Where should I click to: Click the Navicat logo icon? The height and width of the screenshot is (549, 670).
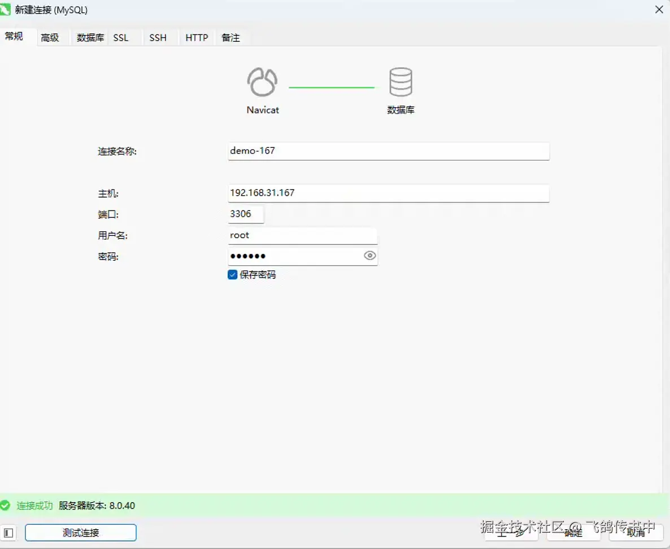pos(262,82)
